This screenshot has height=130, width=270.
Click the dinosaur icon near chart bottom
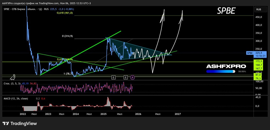[13, 77]
